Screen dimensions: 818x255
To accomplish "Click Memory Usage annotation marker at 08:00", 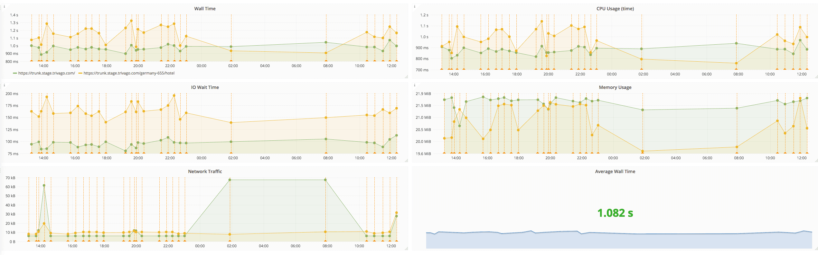I will coord(737,153).
